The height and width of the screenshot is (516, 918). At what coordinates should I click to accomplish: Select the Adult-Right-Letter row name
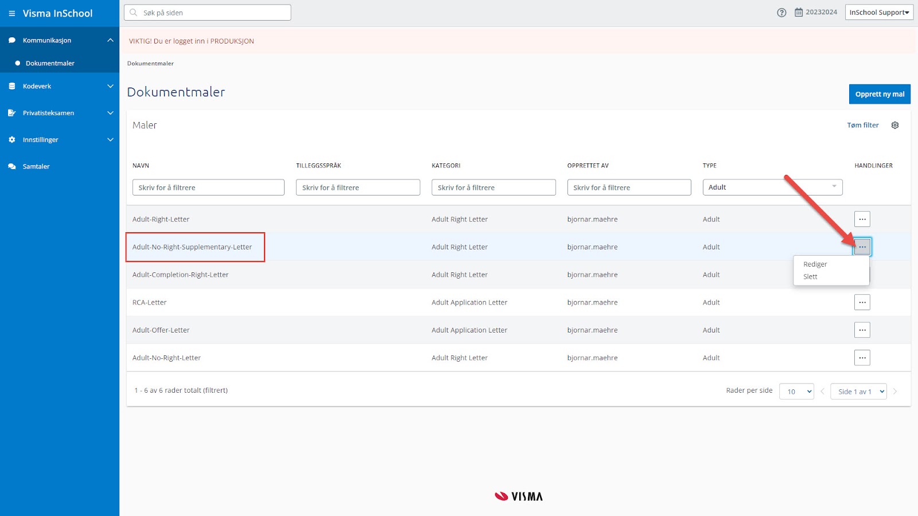pyautogui.click(x=161, y=219)
